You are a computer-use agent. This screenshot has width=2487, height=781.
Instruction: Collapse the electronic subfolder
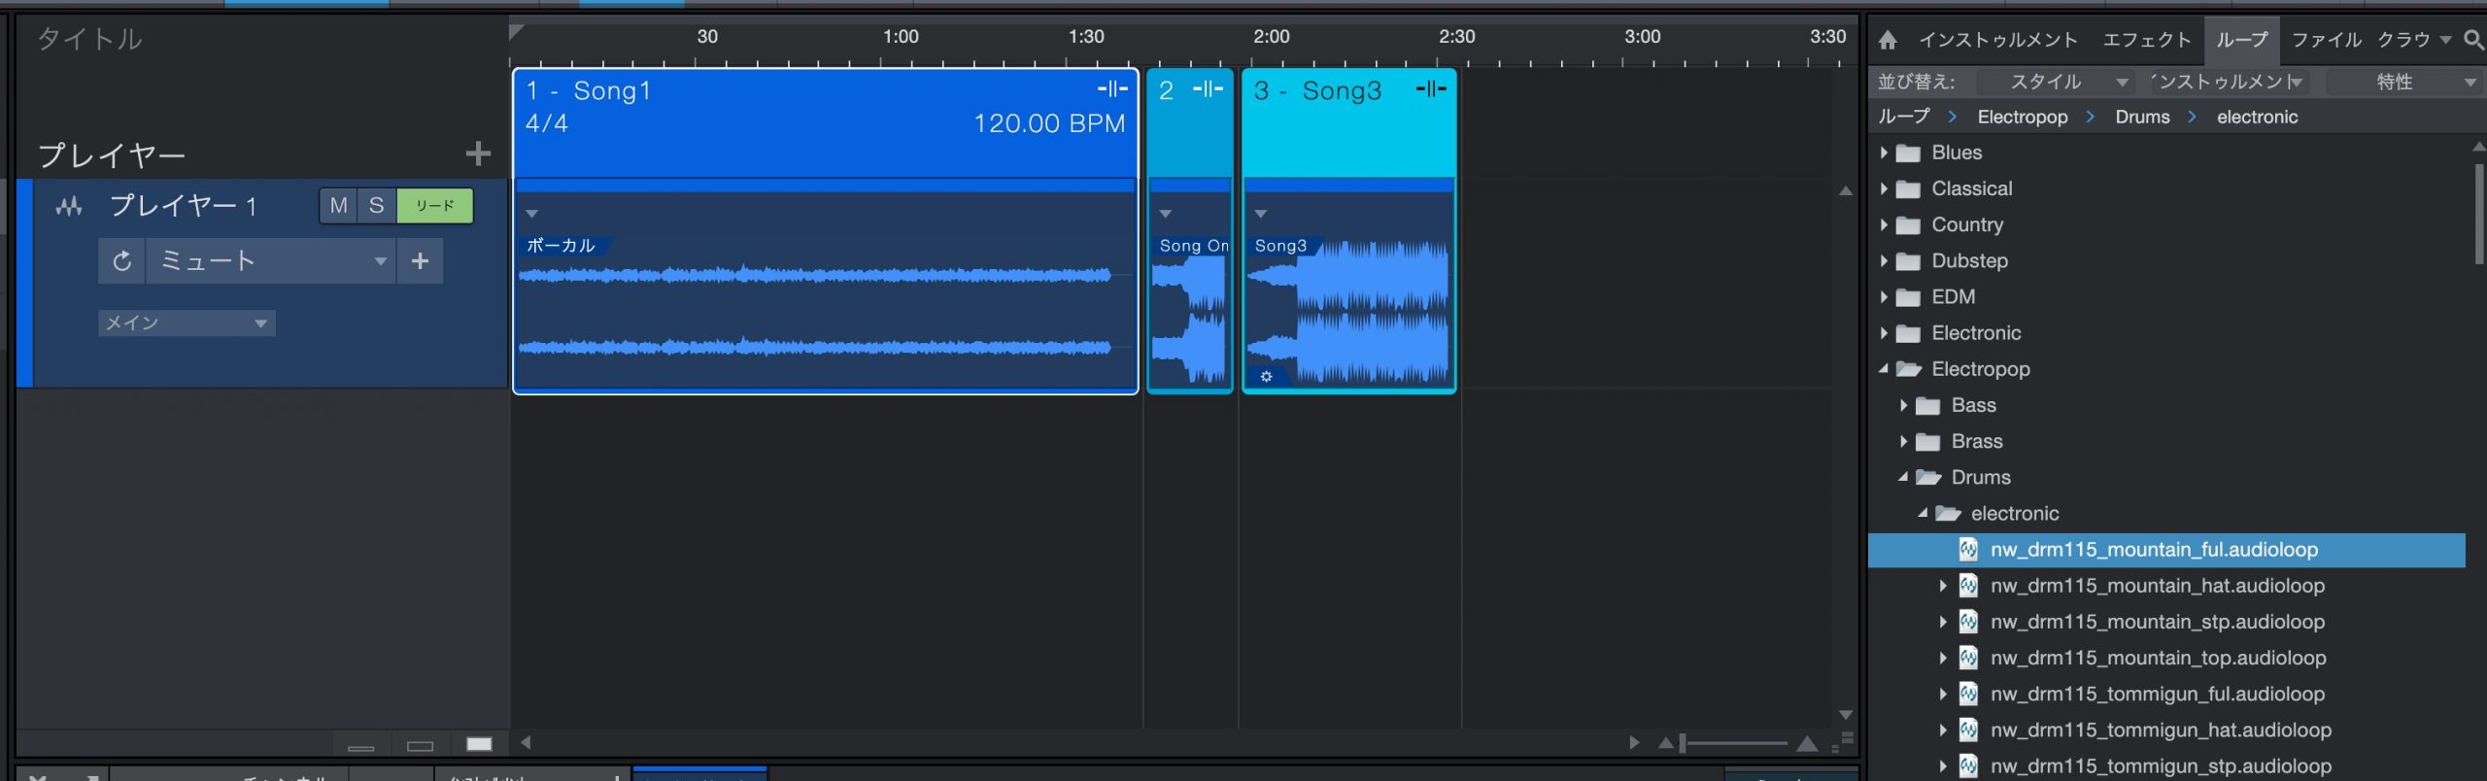click(1923, 513)
